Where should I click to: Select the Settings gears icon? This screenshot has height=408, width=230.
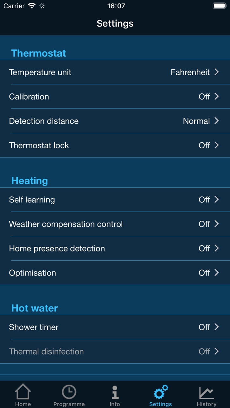[x=161, y=392]
